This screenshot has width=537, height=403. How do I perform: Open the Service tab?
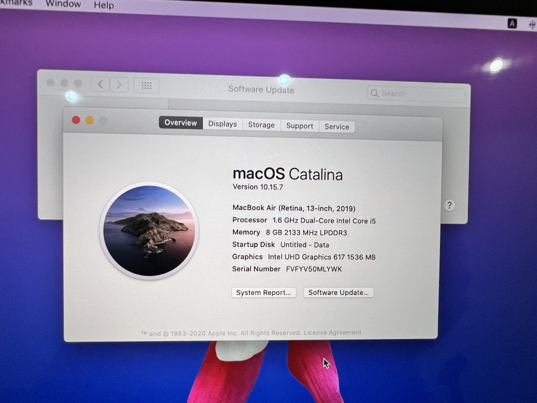click(x=337, y=127)
